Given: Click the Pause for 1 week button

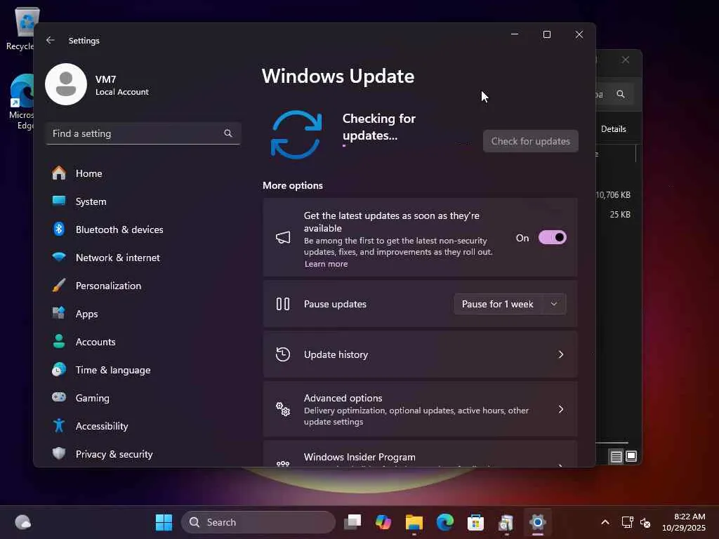Looking at the screenshot, I should point(498,304).
